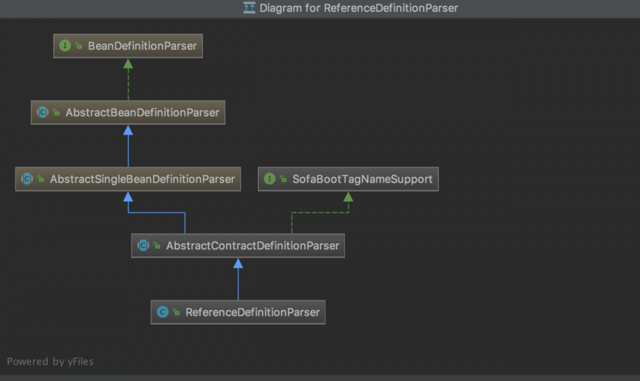Screen dimensions: 640x381
Task: Click the public visibility lock icon on BeanDefinitionParser
Action: coord(79,46)
